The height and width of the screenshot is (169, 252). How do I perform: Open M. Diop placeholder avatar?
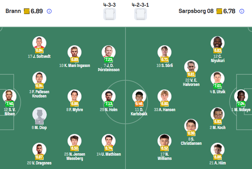tap(39, 115)
